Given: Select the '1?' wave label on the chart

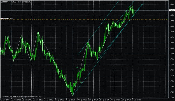Looking at the screenshot, I should tap(77, 67).
